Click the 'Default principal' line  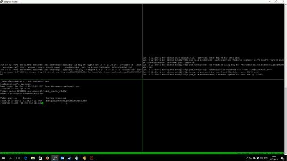pyautogui.click(x=22, y=93)
